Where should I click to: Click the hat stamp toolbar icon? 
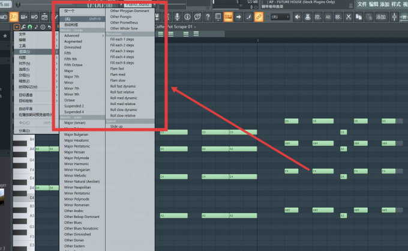(308, 17)
